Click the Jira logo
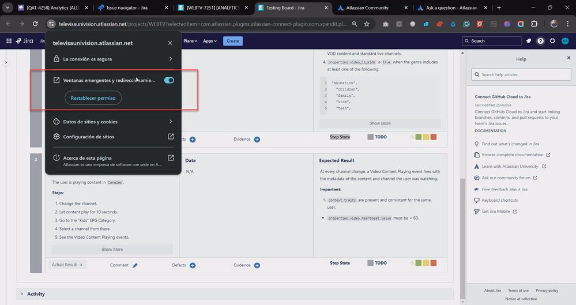The width and height of the screenshot is (576, 305). pos(25,41)
